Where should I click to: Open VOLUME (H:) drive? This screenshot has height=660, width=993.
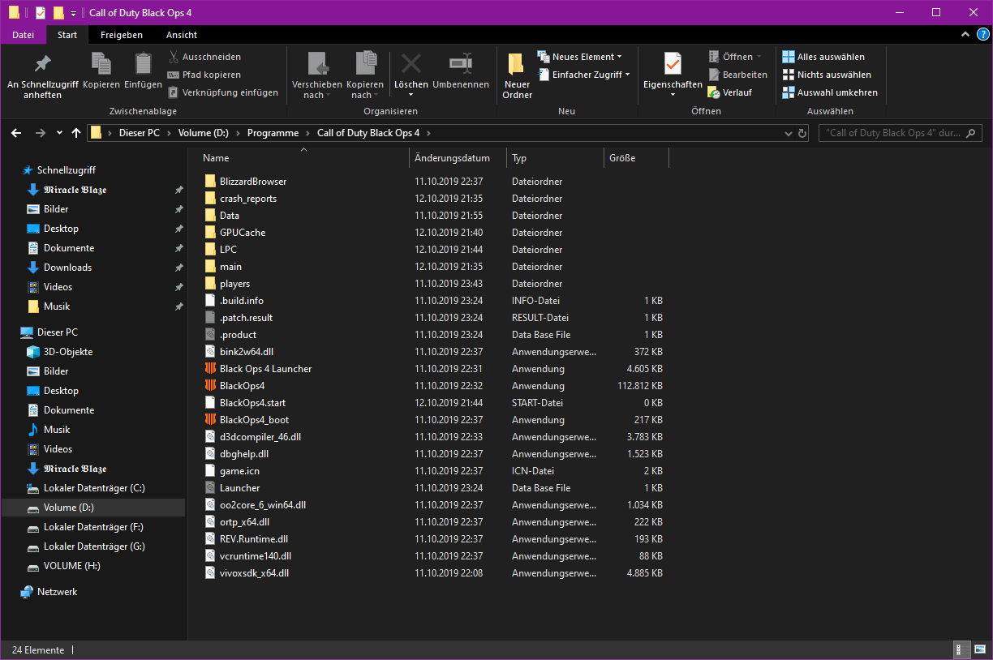(71, 566)
